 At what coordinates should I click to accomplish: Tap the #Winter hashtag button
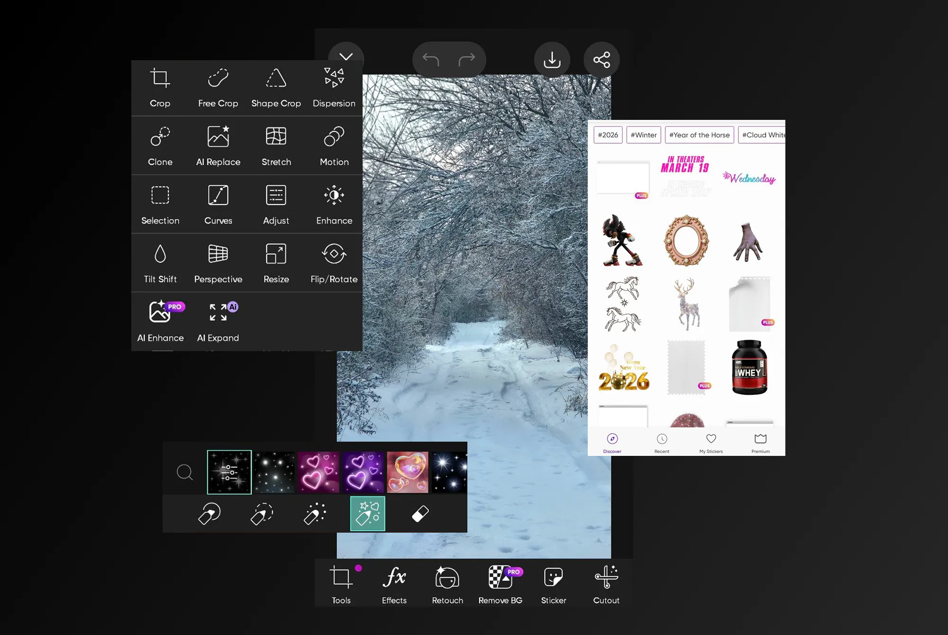pos(643,135)
